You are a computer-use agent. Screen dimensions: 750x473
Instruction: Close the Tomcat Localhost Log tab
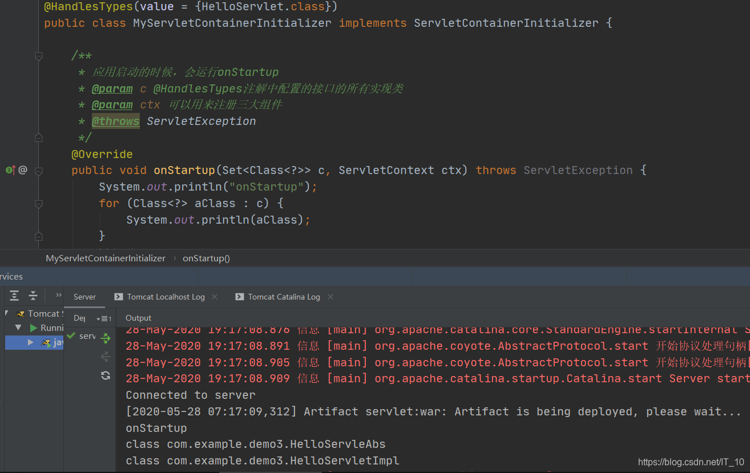(x=215, y=297)
